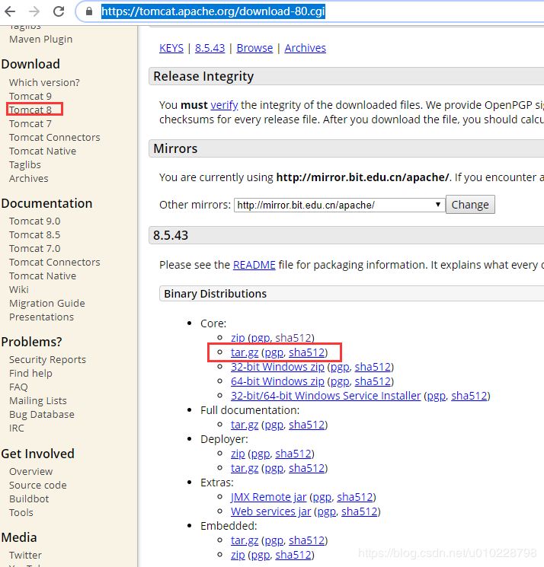Open the IRC sidebar link

pyautogui.click(x=17, y=428)
